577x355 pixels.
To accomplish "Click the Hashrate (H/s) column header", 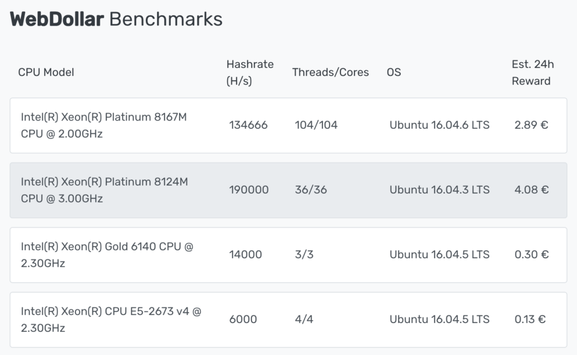I will tap(250, 73).
